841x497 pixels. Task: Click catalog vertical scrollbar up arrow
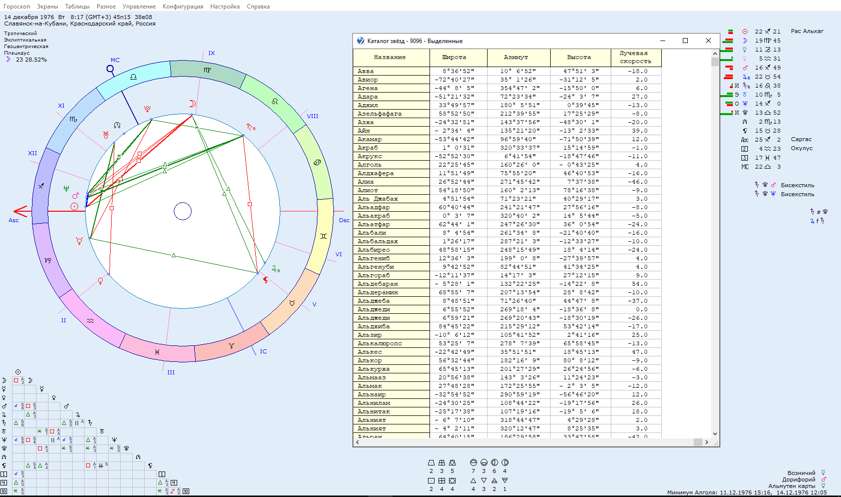[x=715, y=53]
